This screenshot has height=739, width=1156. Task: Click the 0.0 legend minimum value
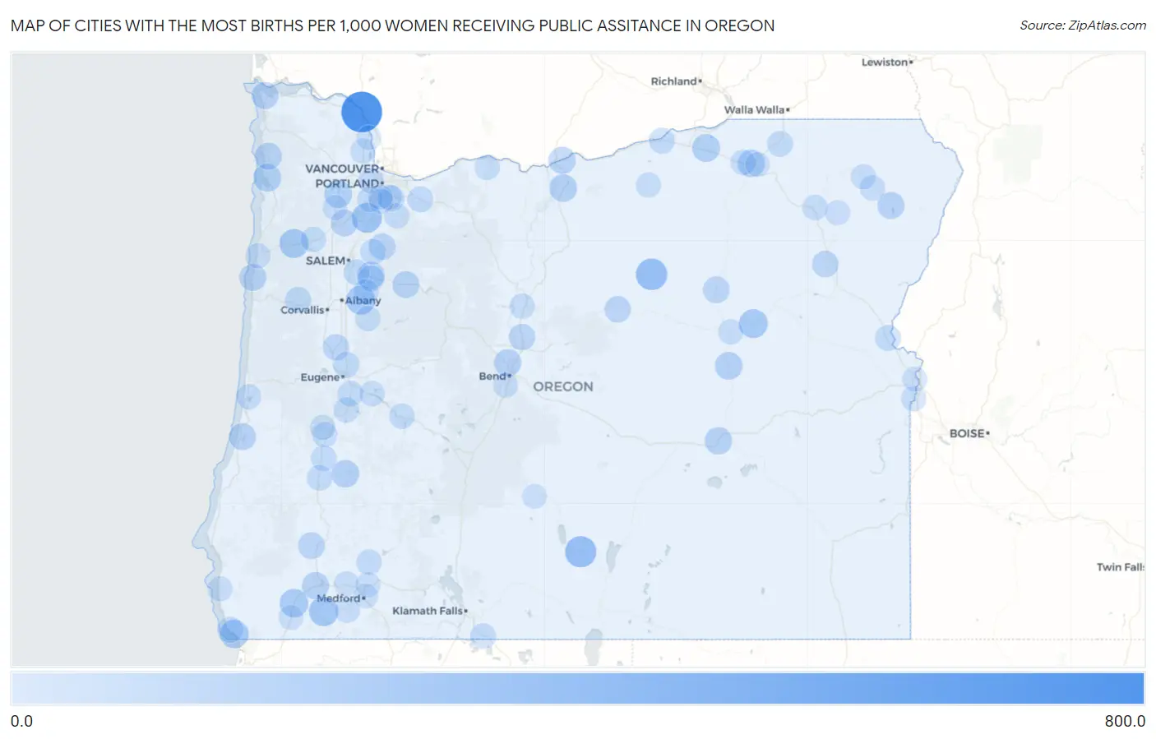pyautogui.click(x=22, y=721)
